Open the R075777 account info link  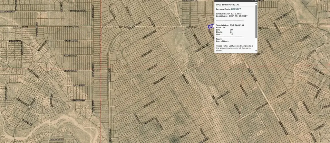click(236, 9)
